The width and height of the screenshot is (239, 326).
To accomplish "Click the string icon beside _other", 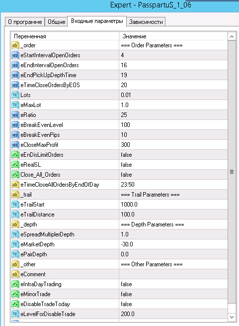I will point(15,264).
